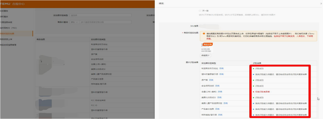Open 侵权整改 in the left sidebar
The image size is (323, 119).
[x=4, y=17]
